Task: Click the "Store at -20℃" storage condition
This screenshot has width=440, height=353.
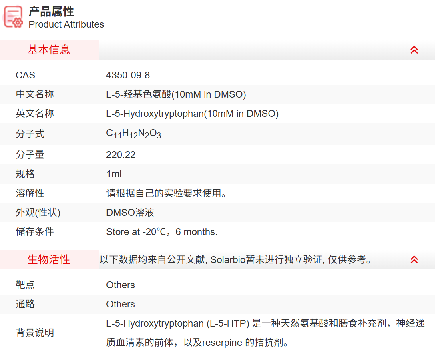Action: click(x=161, y=232)
